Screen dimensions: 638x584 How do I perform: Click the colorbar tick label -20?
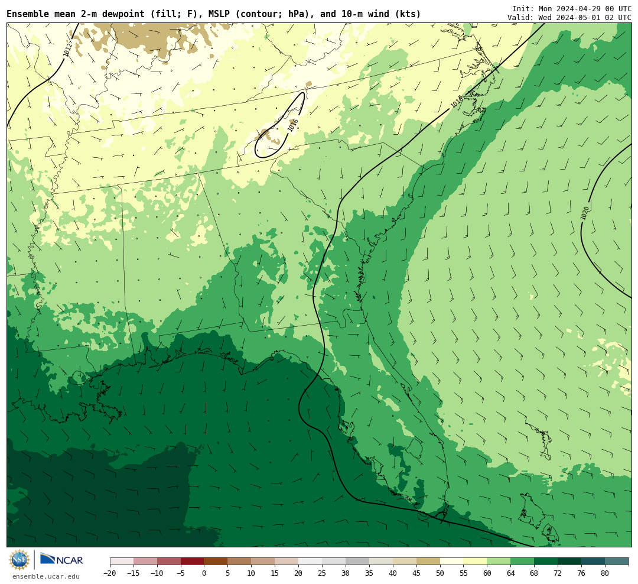tap(110, 573)
